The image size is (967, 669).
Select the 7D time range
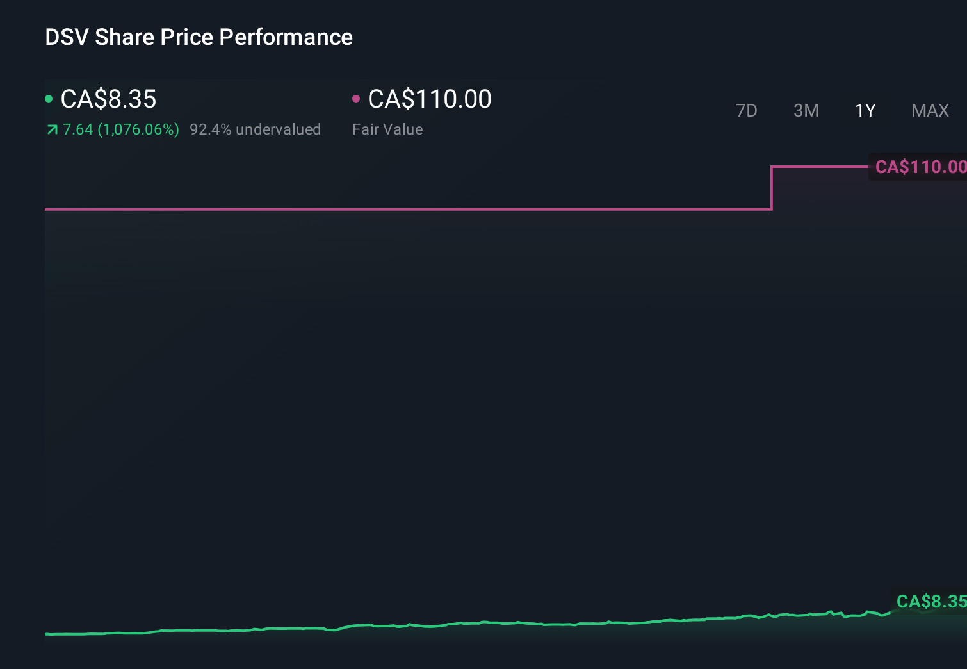coord(747,110)
